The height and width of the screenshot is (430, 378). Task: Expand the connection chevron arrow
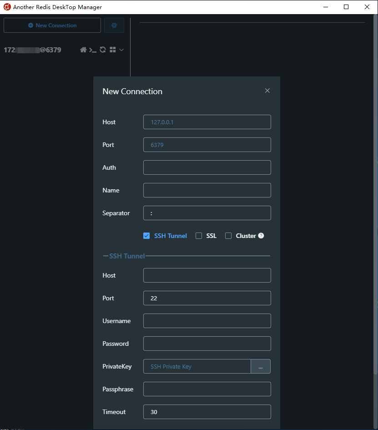(x=121, y=50)
